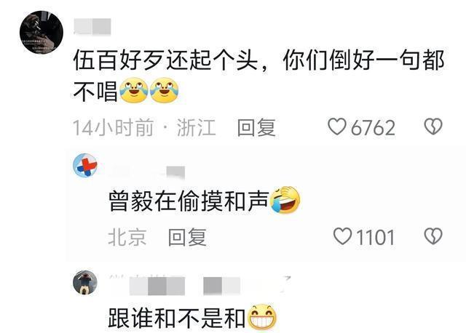Like the 曾毅在偷摸和声 reply

pos(342,236)
